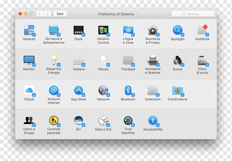Open Tastiera keyboard icon
This screenshot has width=232, height=161.
(79, 62)
